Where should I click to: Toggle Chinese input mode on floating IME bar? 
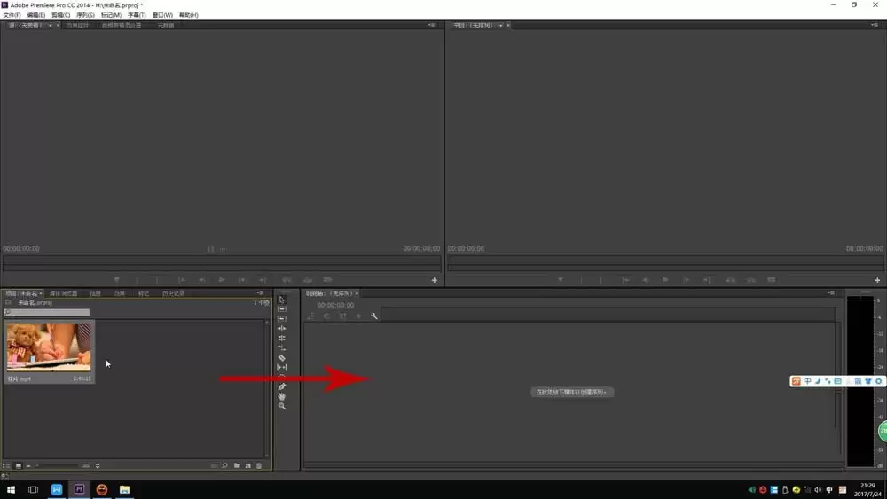pos(807,381)
